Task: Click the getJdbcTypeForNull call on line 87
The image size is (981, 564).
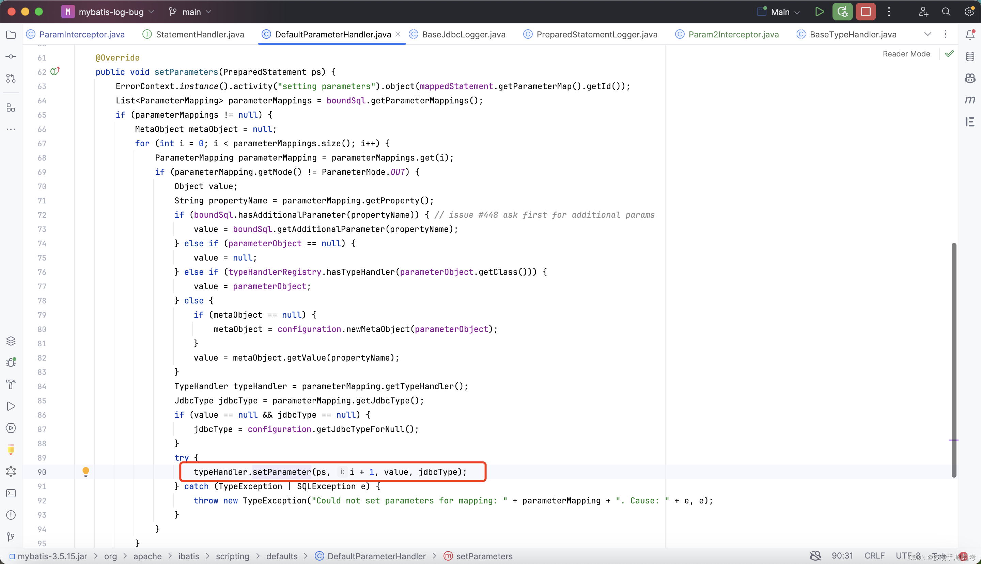Action: click(x=360, y=429)
